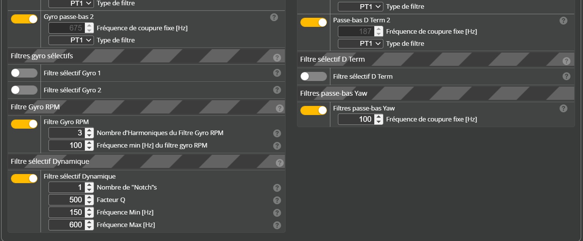Click help icon for Gyro passe-bas 2

pos(274,17)
